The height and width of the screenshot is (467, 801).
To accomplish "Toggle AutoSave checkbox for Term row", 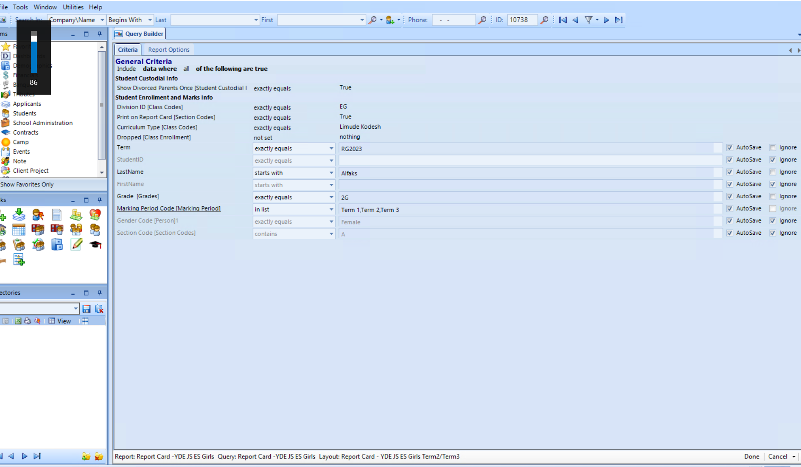I will [730, 148].
